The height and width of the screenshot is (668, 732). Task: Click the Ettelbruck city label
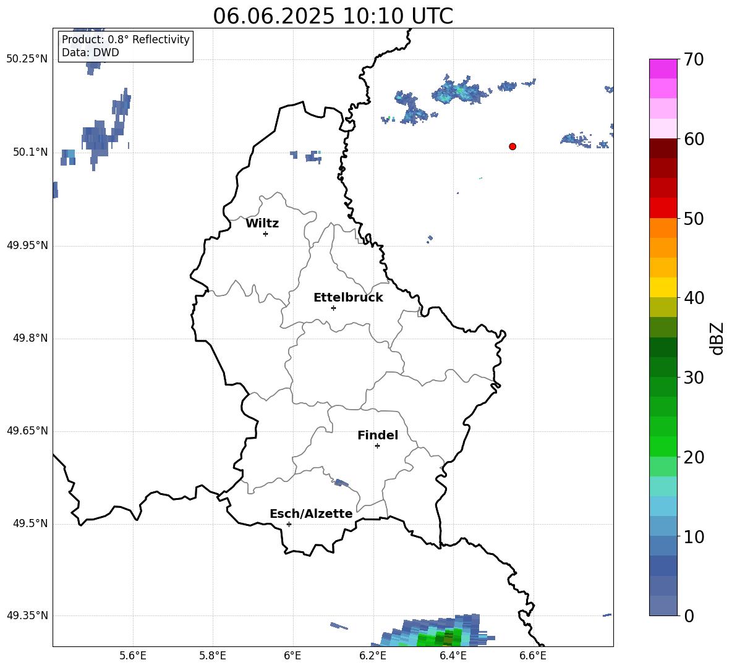(348, 298)
